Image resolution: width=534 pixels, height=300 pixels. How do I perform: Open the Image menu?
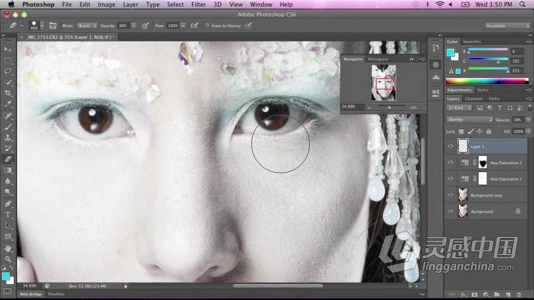tap(106, 5)
